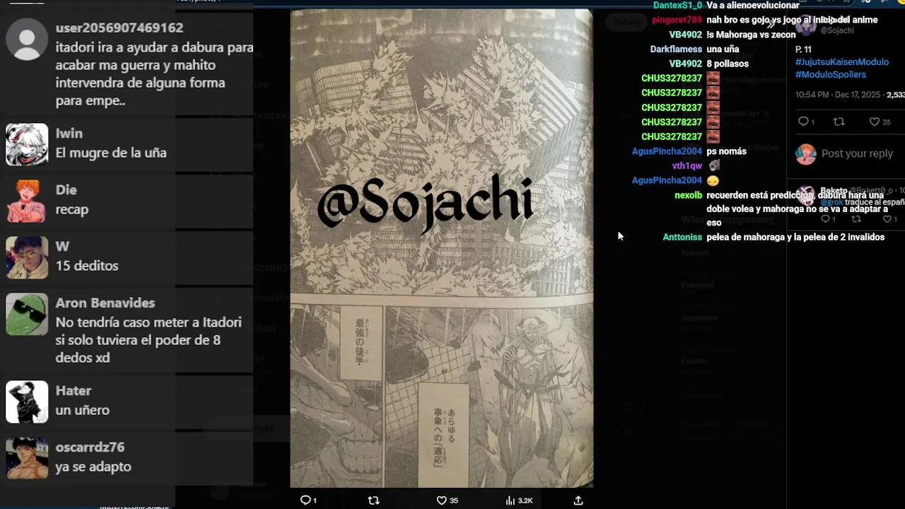Click the message 'un uñero'
The height and width of the screenshot is (509, 905).
pyautogui.click(x=83, y=410)
